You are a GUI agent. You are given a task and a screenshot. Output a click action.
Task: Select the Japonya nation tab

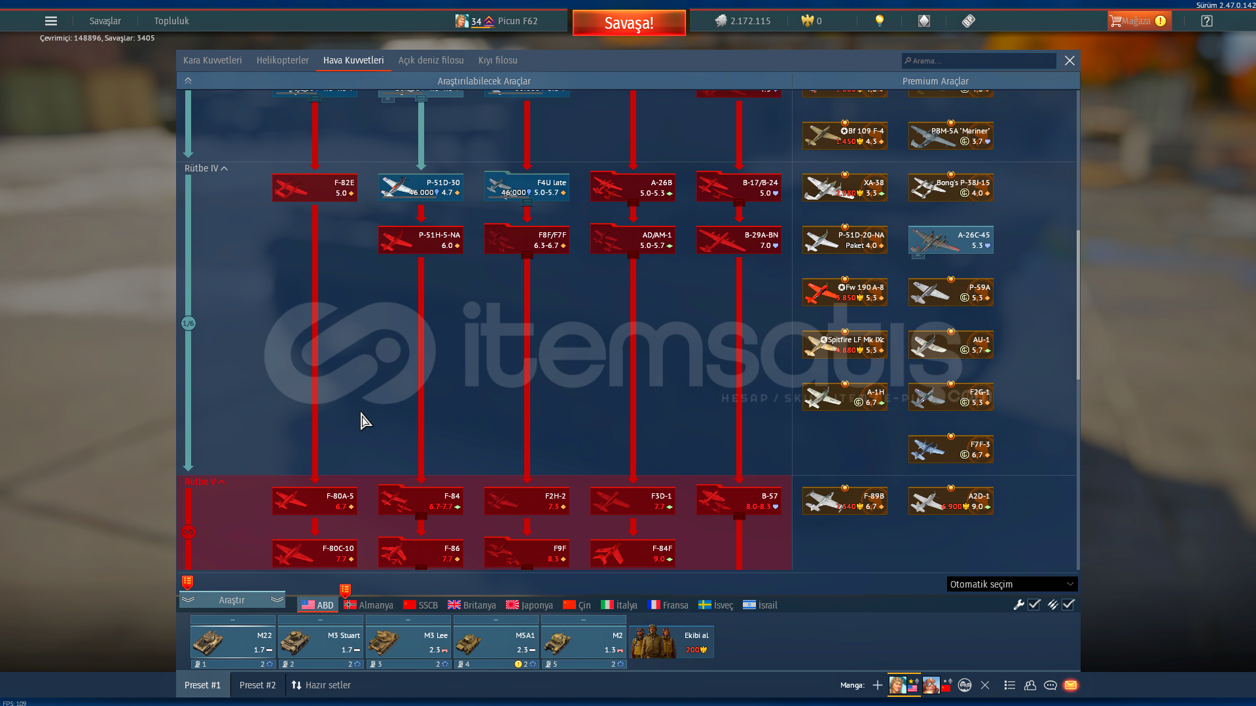(x=529, y=605)
